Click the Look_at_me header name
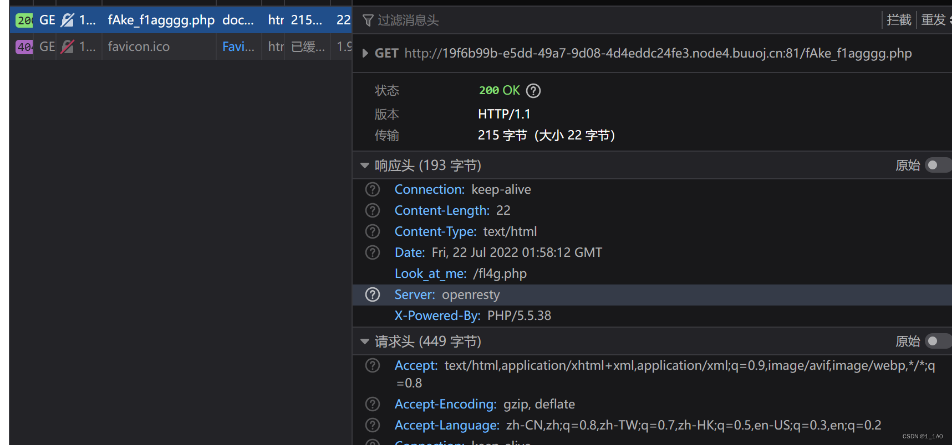952x445 pixels. click(x=430, y=273)
